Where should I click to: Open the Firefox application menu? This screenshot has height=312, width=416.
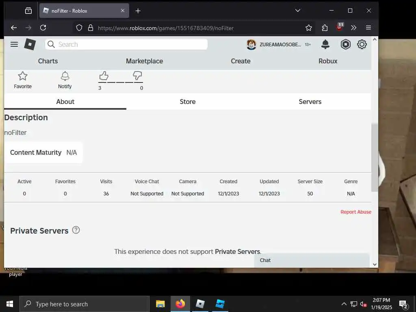[x=368, y=28]
